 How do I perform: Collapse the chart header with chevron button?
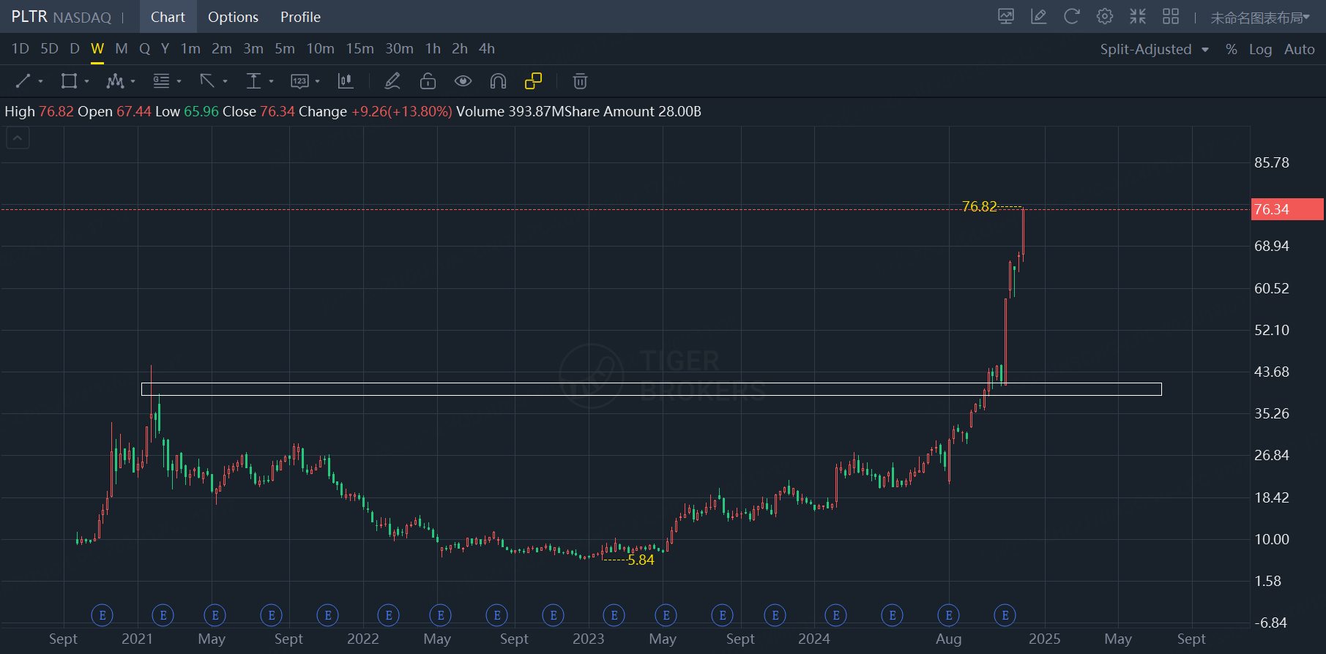18,138
